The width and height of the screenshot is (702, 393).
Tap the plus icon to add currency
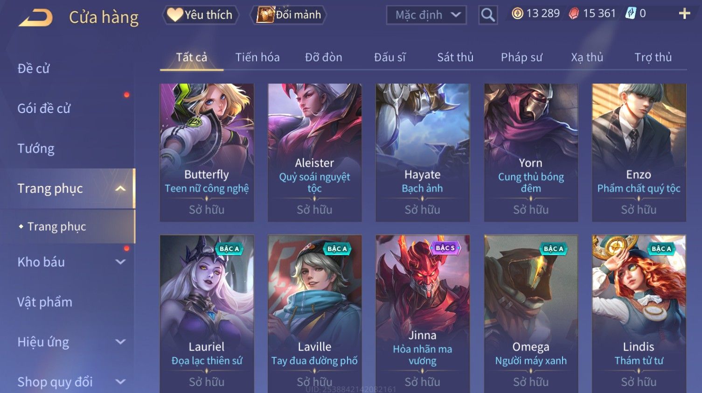(684, 14)
